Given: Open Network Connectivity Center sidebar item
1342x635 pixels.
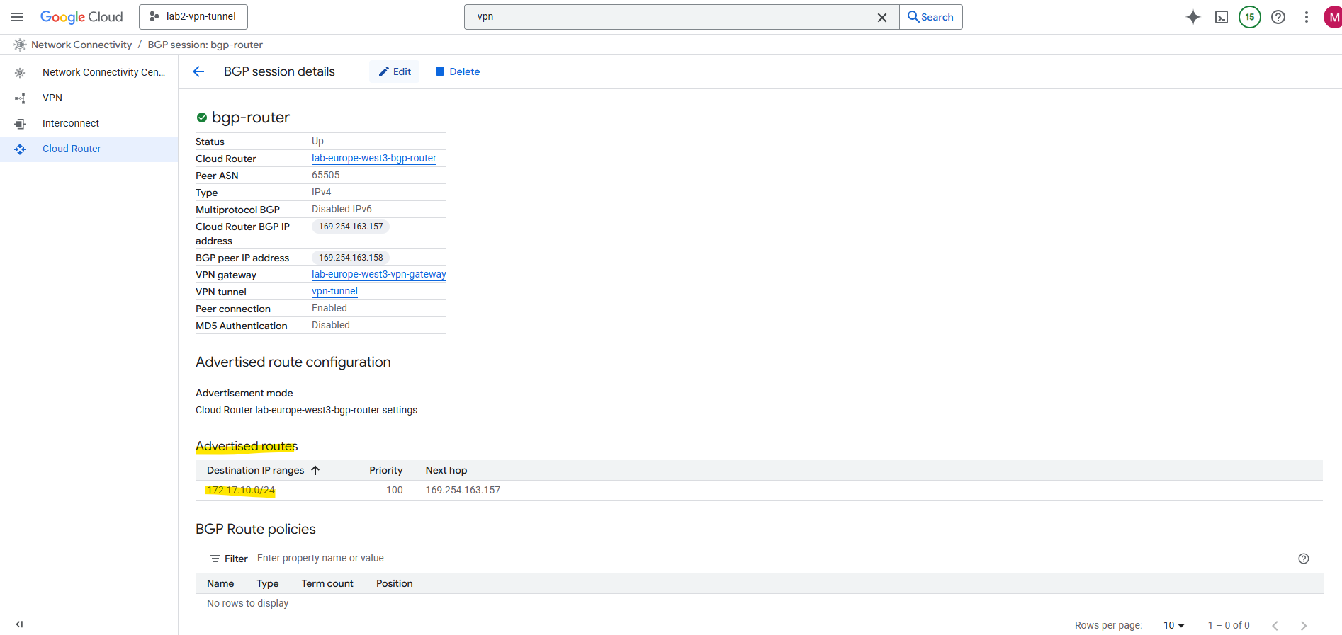Looking at the screenshot, I should (x=103, y=72).
